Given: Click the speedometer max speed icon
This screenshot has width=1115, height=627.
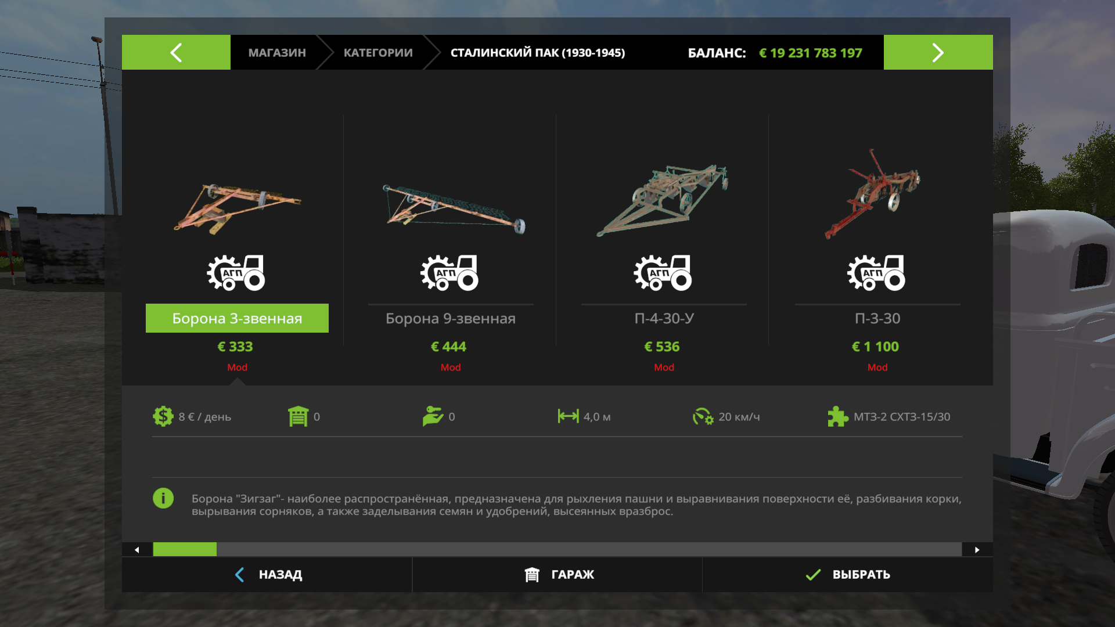Looking at the screenshot, I should (703, 416).
